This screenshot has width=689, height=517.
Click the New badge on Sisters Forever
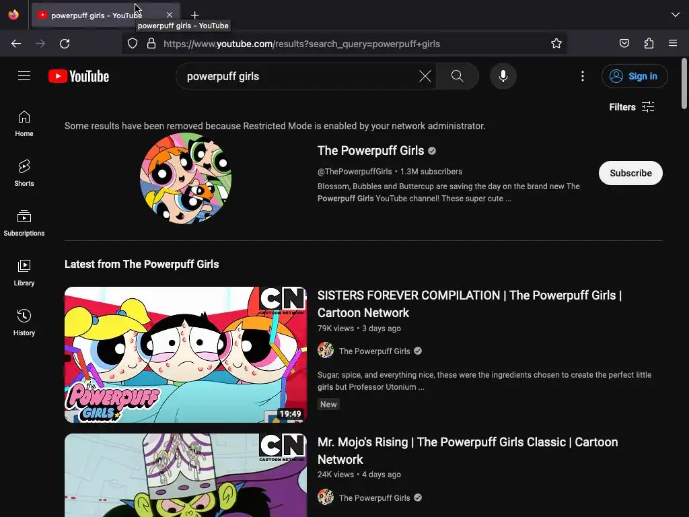click(x=328, y=405)
